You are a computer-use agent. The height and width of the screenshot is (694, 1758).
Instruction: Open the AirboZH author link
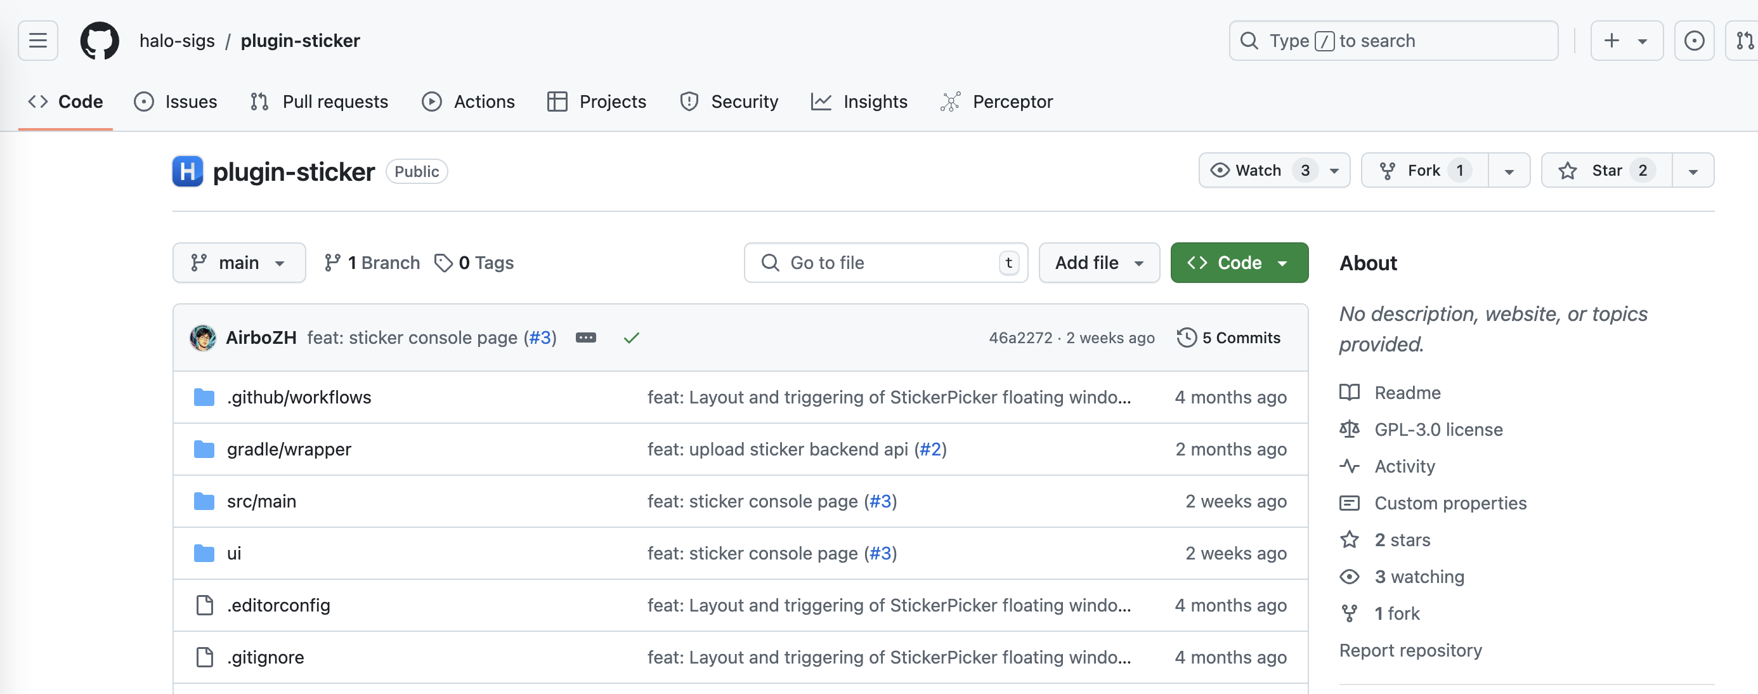tap(261, 337)
